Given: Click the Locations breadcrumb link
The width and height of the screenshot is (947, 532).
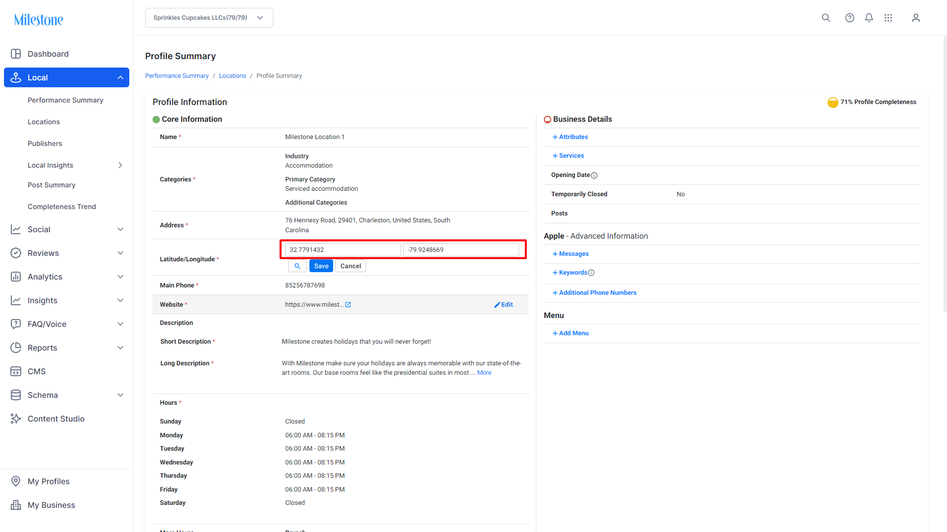Looking at the screenshot, I should click(x=232, y=76).
